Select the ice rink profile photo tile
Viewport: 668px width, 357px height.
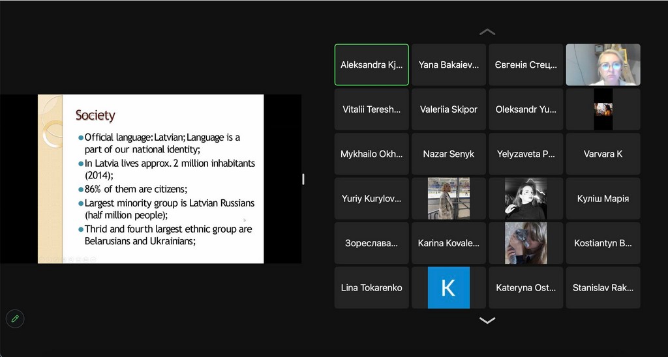(449, 199)
